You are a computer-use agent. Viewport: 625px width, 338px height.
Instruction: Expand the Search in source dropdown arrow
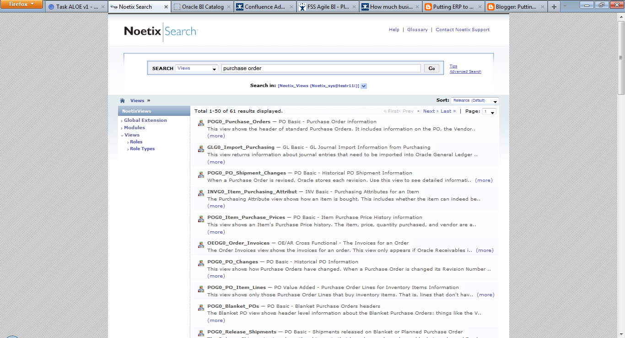tap(364, 86)
